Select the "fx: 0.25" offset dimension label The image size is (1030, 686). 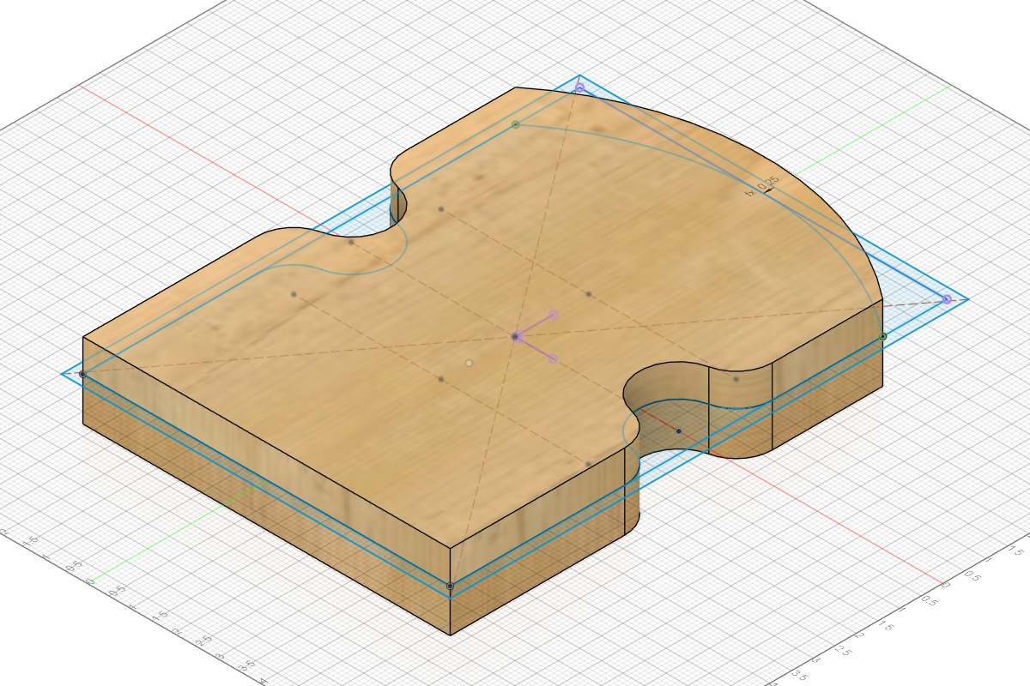763,186
